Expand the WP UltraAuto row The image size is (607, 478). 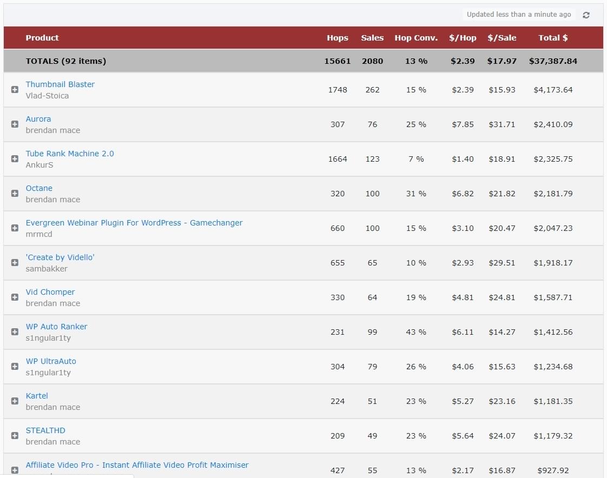[x=15, y=367]
